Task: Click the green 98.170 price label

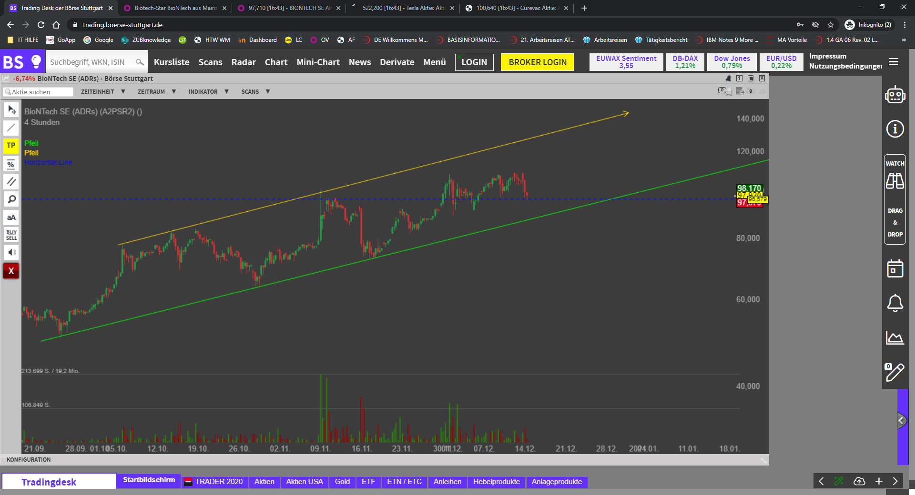Action: pos(749,188)
